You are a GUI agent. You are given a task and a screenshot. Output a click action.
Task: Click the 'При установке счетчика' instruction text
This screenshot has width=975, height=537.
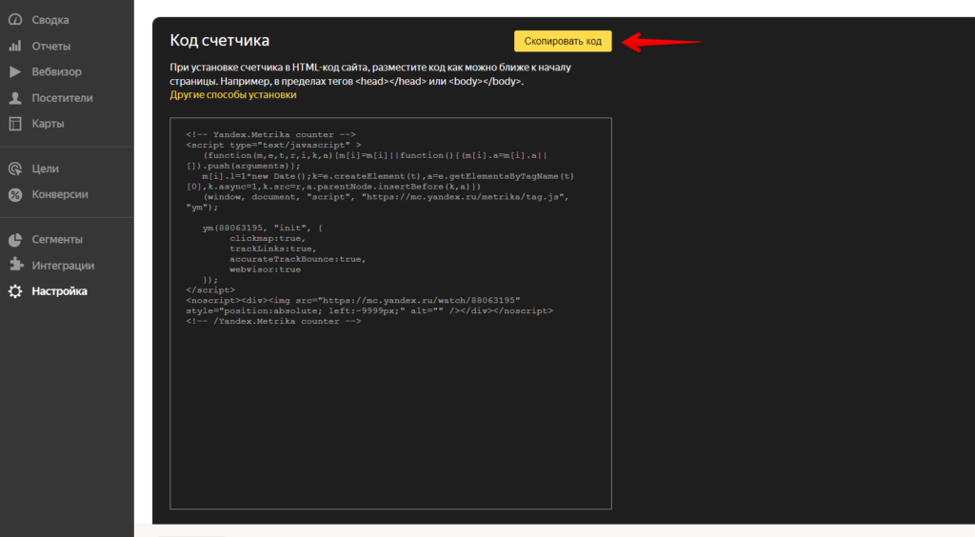click(370, 74)
